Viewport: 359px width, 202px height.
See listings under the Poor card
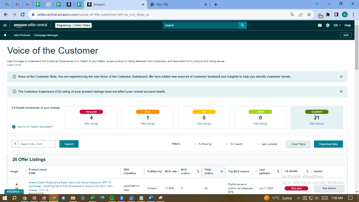coord(148,124)
